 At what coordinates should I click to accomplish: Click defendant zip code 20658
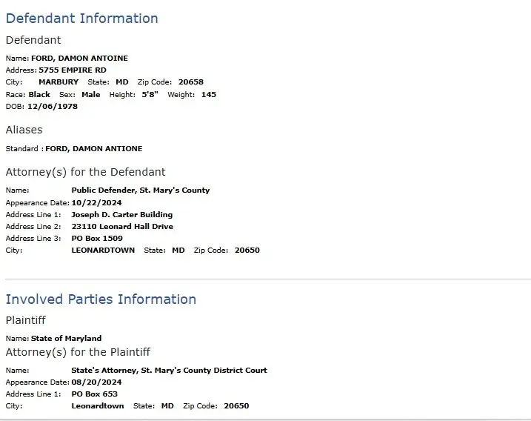coord(191,82)
